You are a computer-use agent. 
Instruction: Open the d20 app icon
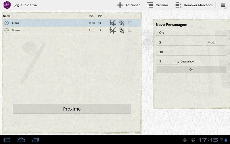(7, 5)
